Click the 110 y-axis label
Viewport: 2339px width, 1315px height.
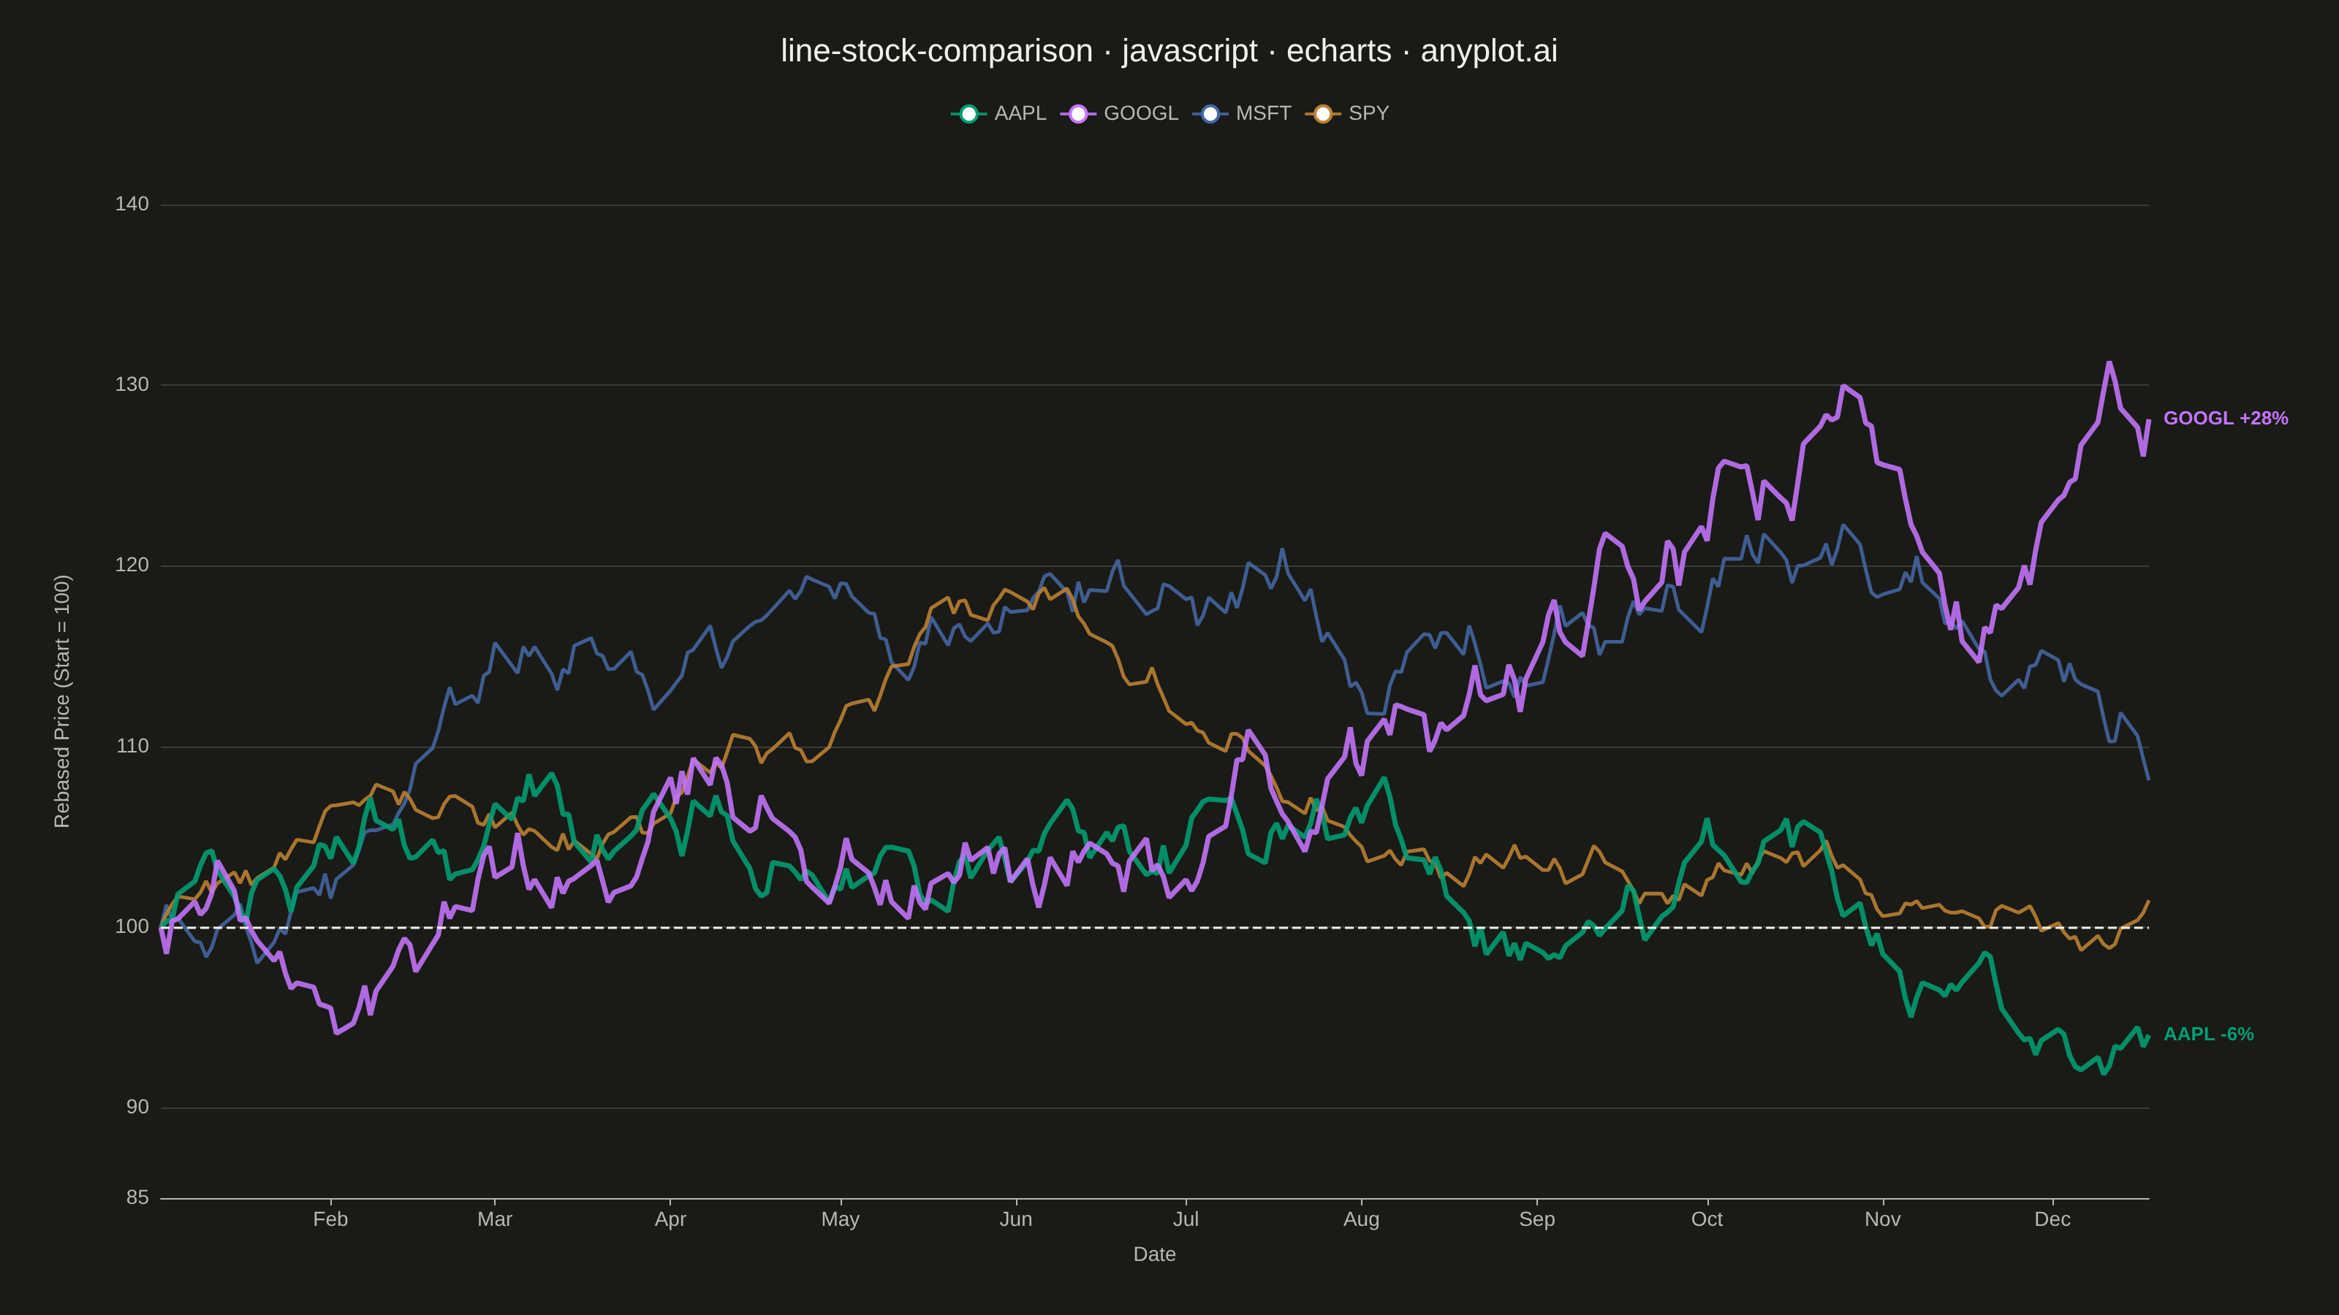pyautogui.click(x=132, y=746)
